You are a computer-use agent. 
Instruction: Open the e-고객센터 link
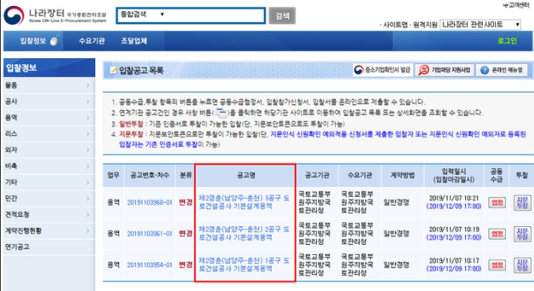[x=517, y=5]
